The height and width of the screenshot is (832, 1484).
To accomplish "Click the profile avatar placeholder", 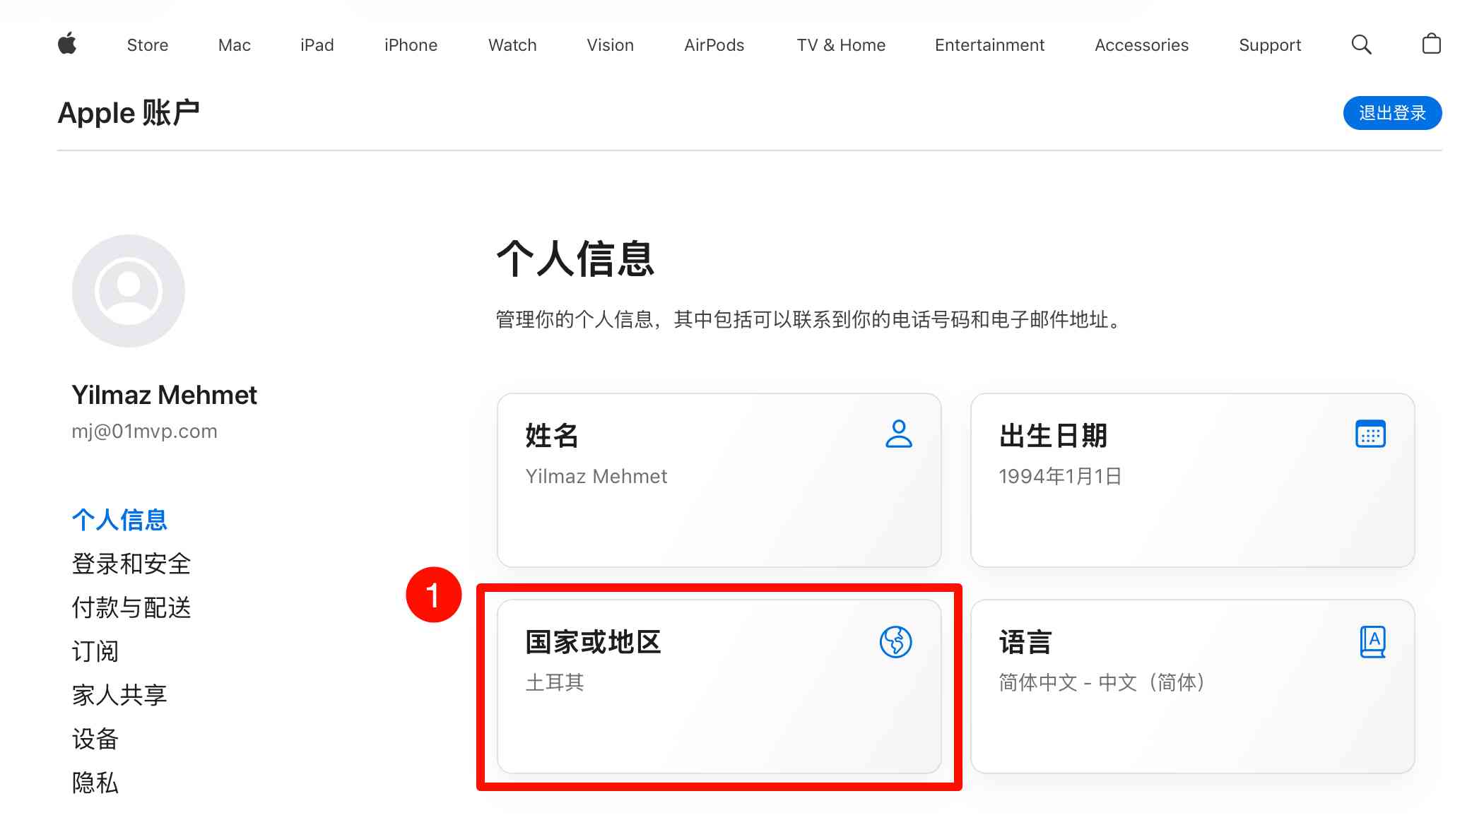I will click(129, 291).
